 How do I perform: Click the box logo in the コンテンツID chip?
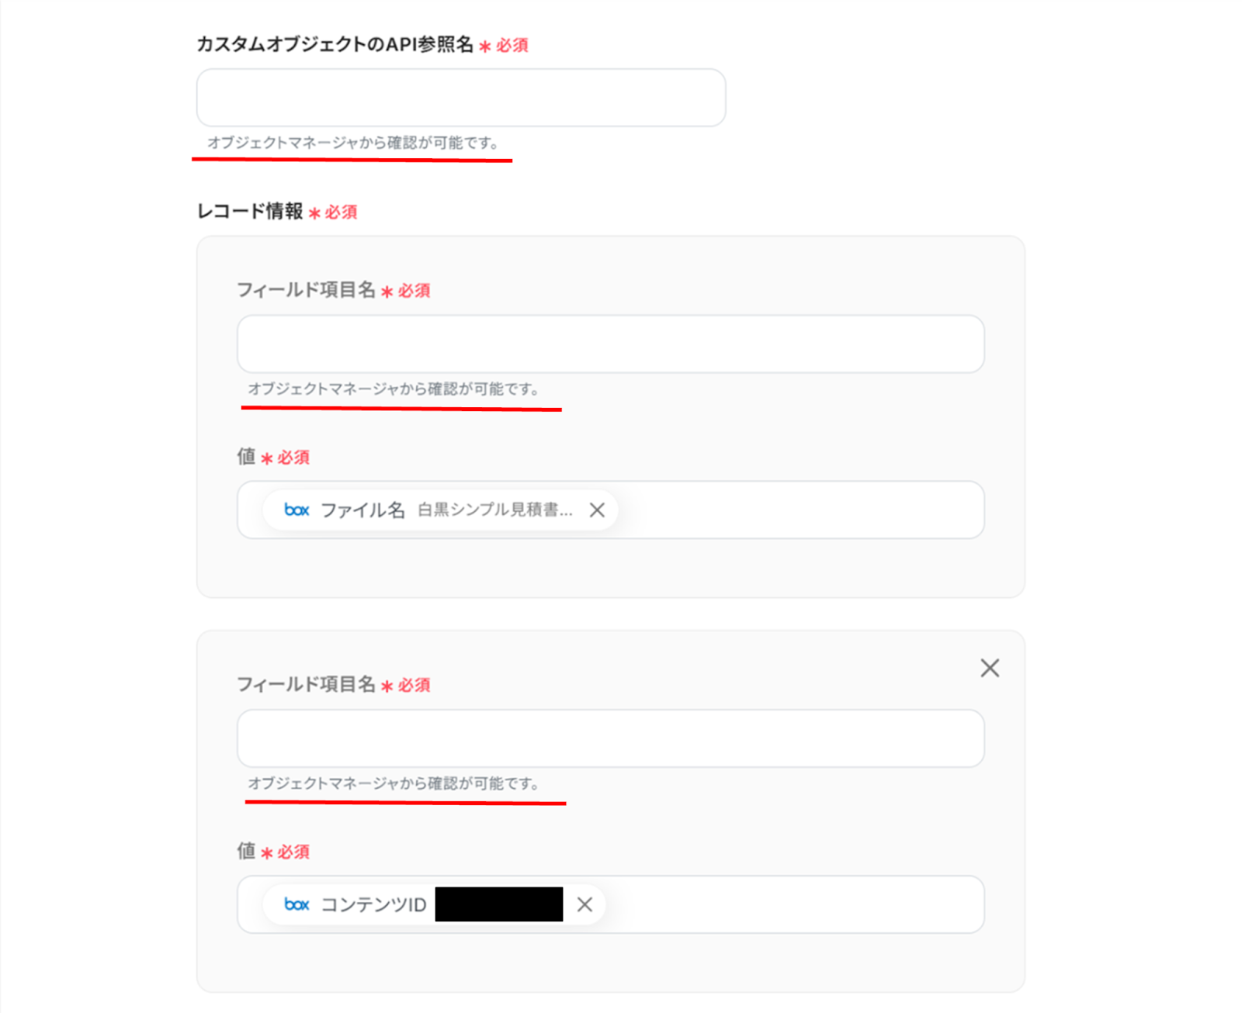pyautogui.click(x=297, y=904)
